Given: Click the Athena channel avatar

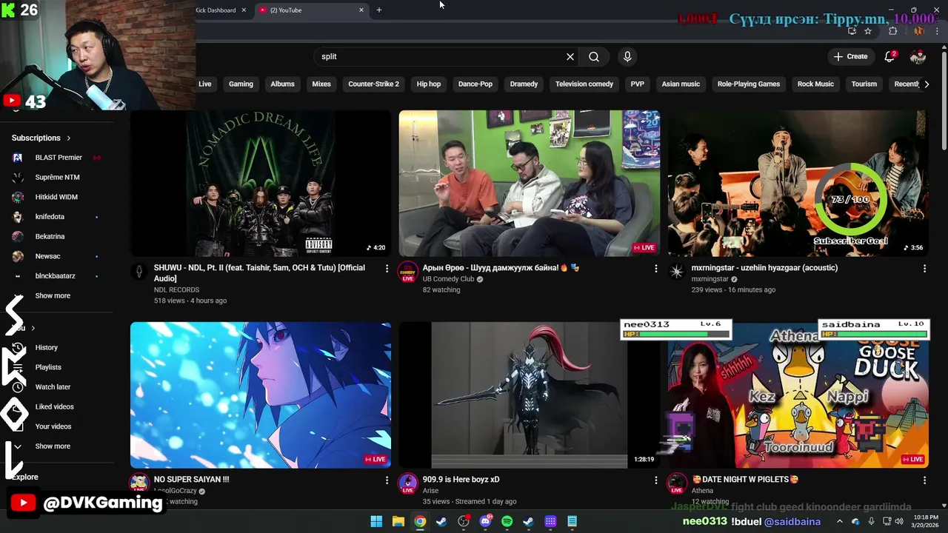Looking at the screenshot, I should [676, 483].
